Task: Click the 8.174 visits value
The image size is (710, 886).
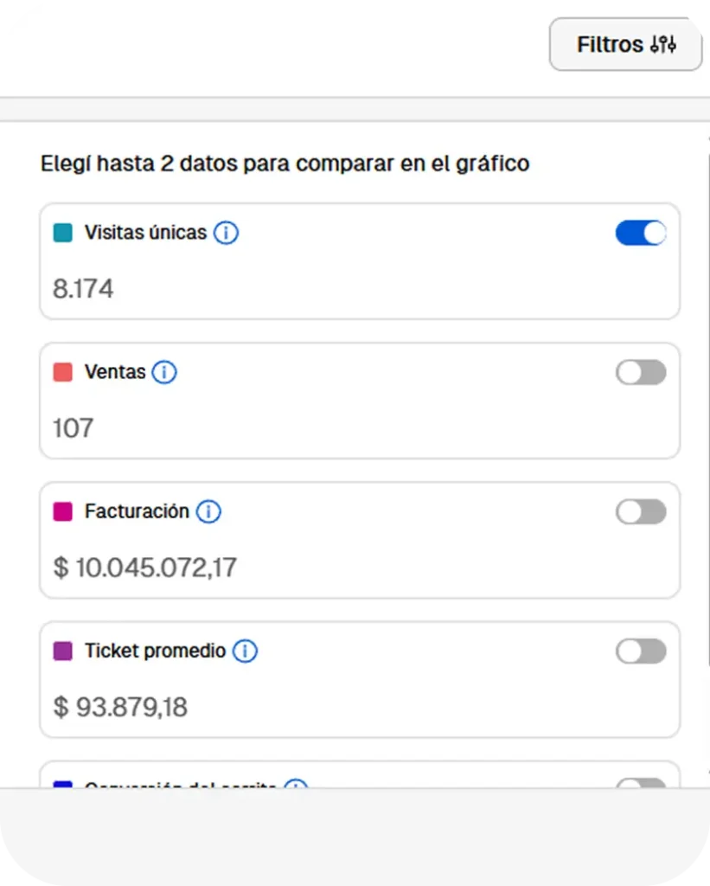Action: (83, 288)
